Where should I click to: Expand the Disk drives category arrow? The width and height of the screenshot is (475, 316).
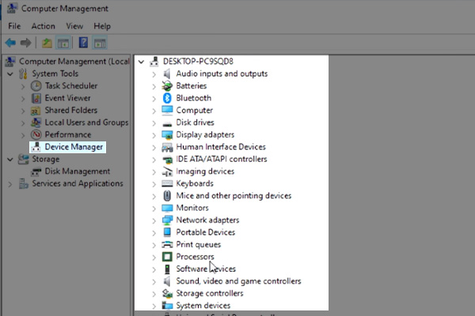click(x=154, y=123)
